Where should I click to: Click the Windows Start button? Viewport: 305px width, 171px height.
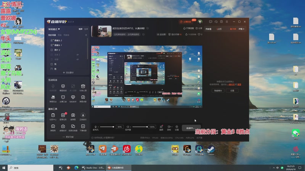click(4, 168)
